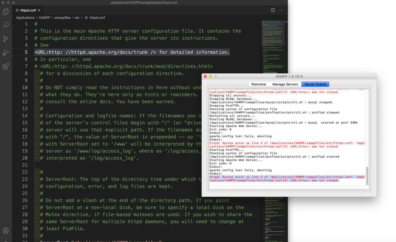
Task: Click XAMPP in the breadcrumb path
Action: coord(44,18)
